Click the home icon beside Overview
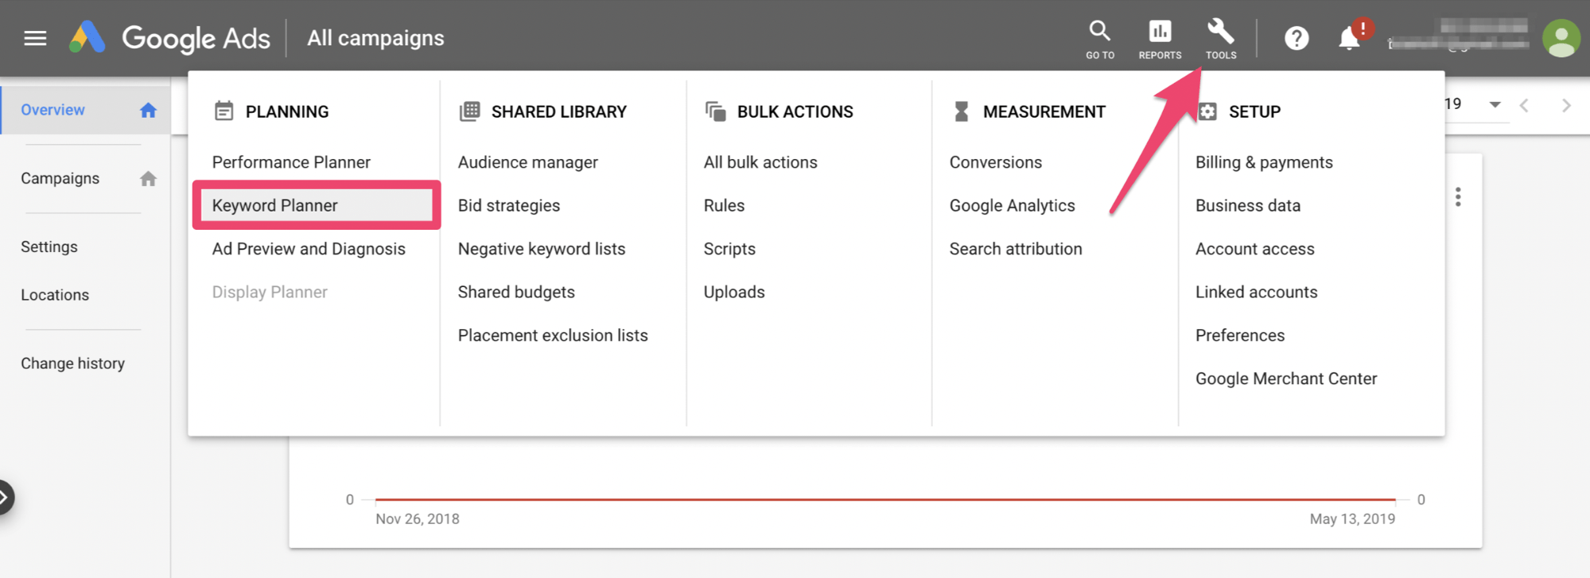The width and height of the screenshot is (1590, 578). (x=148, y=110)
